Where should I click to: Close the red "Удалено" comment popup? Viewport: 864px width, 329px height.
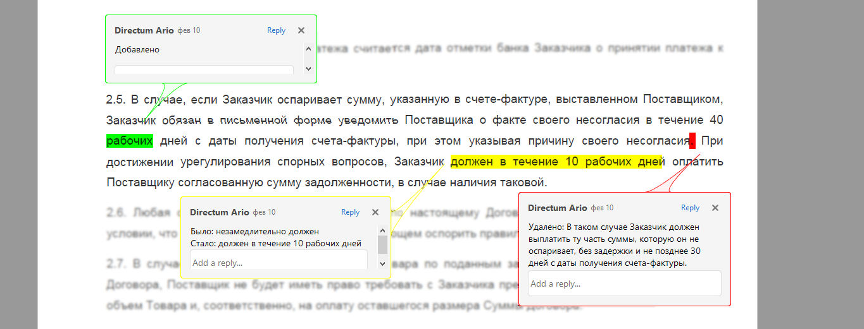point(715,208)
